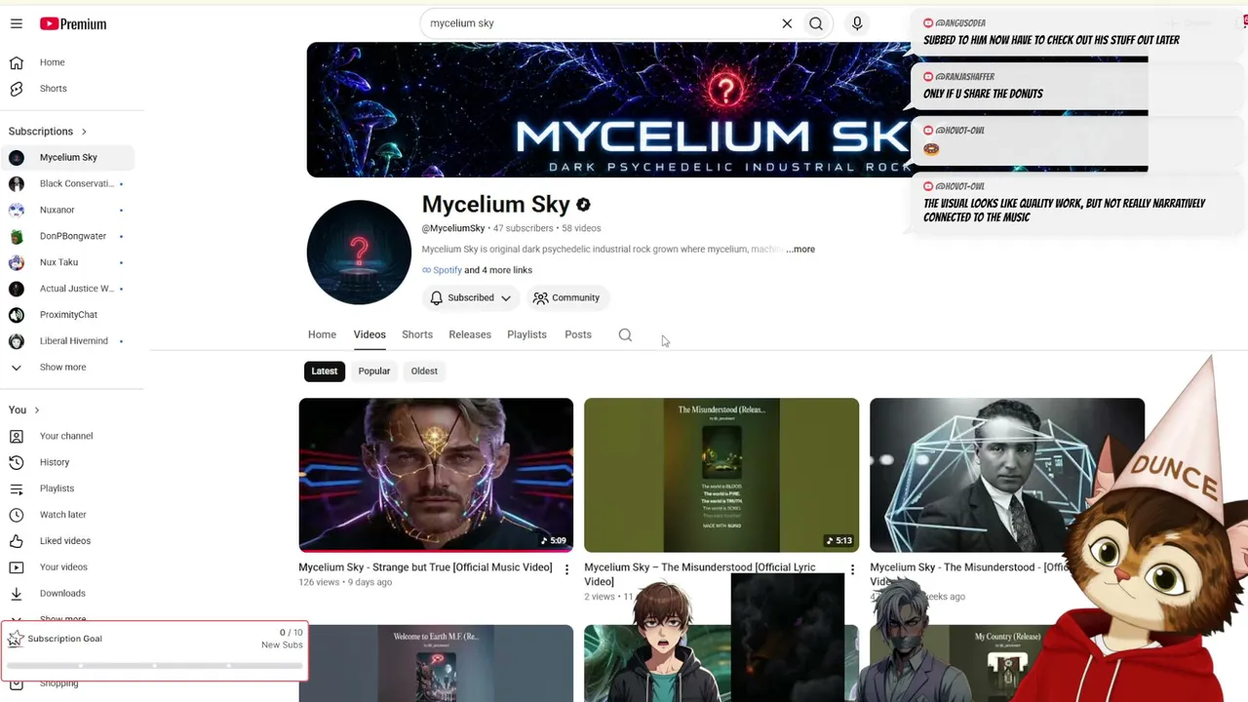Image resolution: width=1248 pixels, height=702 pixels.
Task: Open options menu for Misunderstood Lyric Video
Action: point(852,569)
